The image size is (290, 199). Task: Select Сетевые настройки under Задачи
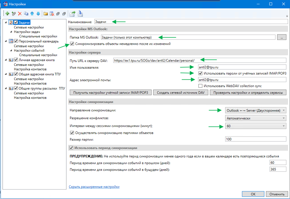(29, 27)
